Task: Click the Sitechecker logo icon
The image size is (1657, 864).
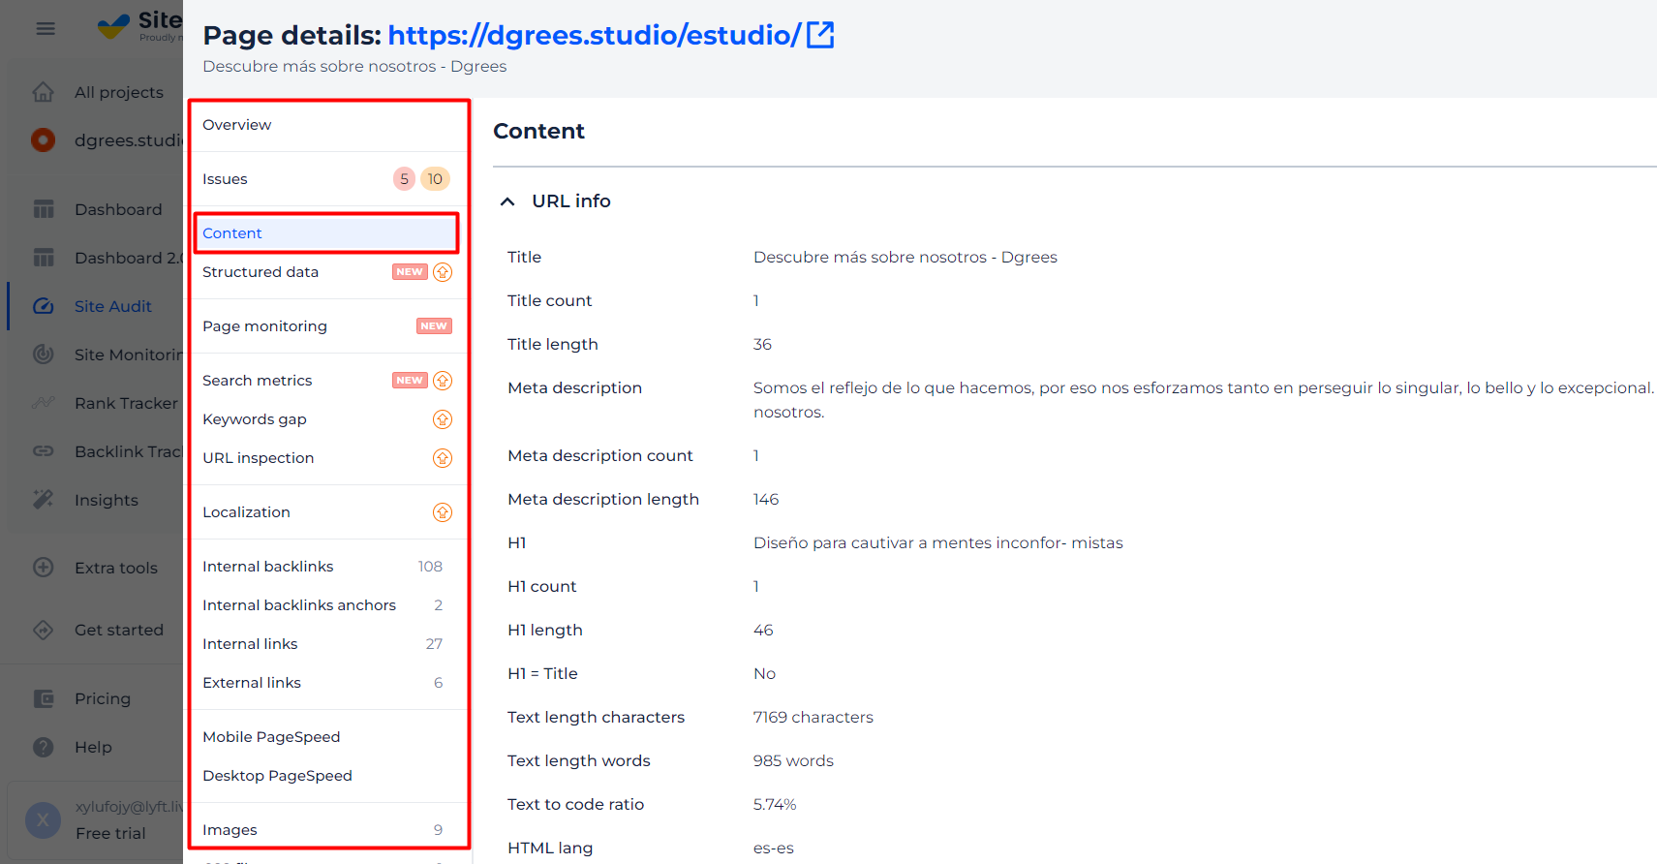Action: point(113,26)
